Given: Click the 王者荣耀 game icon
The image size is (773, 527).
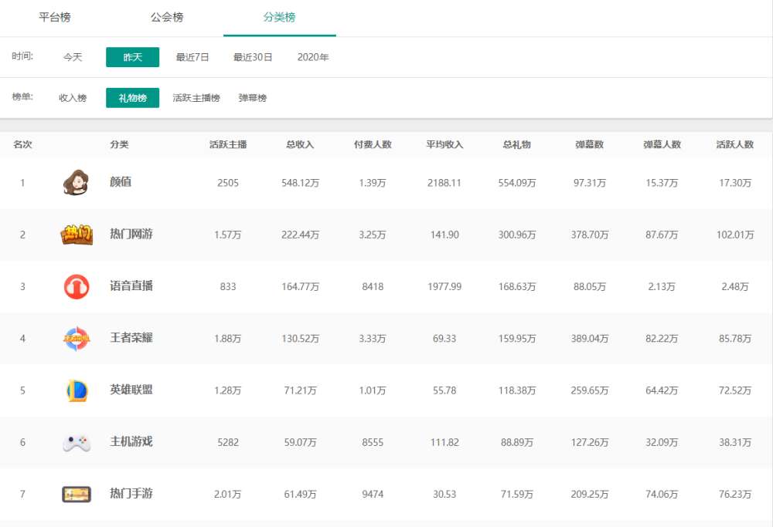Looking at the screenshot, I should [77, 339].
